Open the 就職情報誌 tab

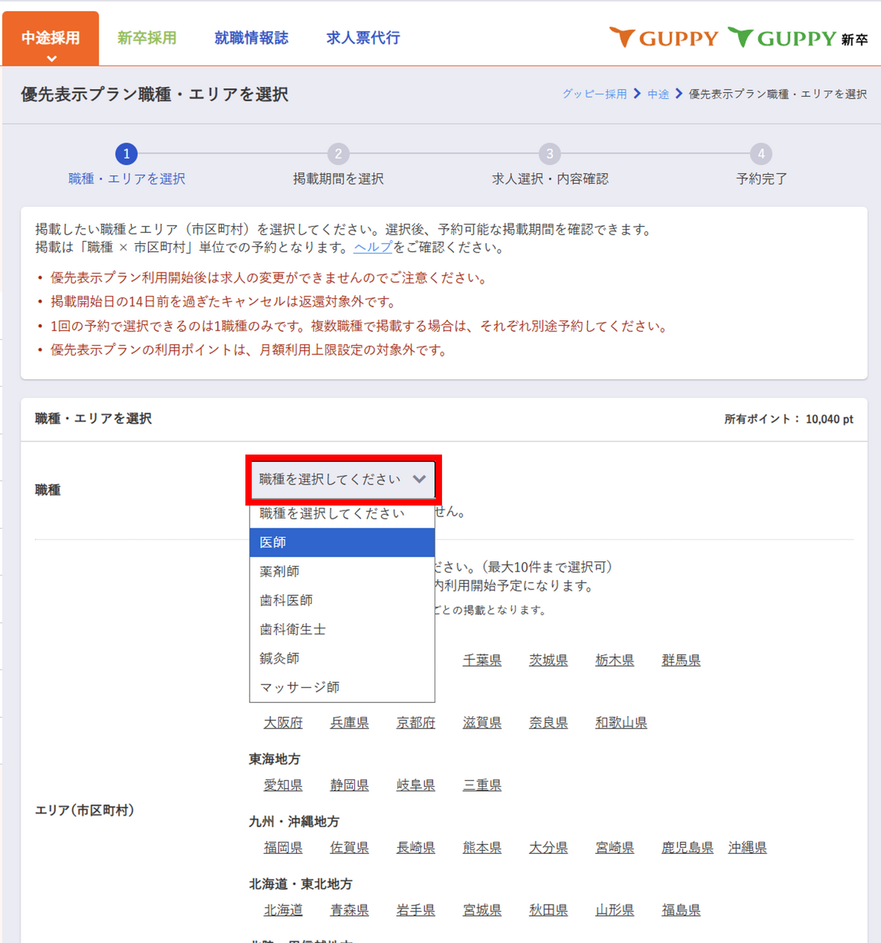[251, 38]
